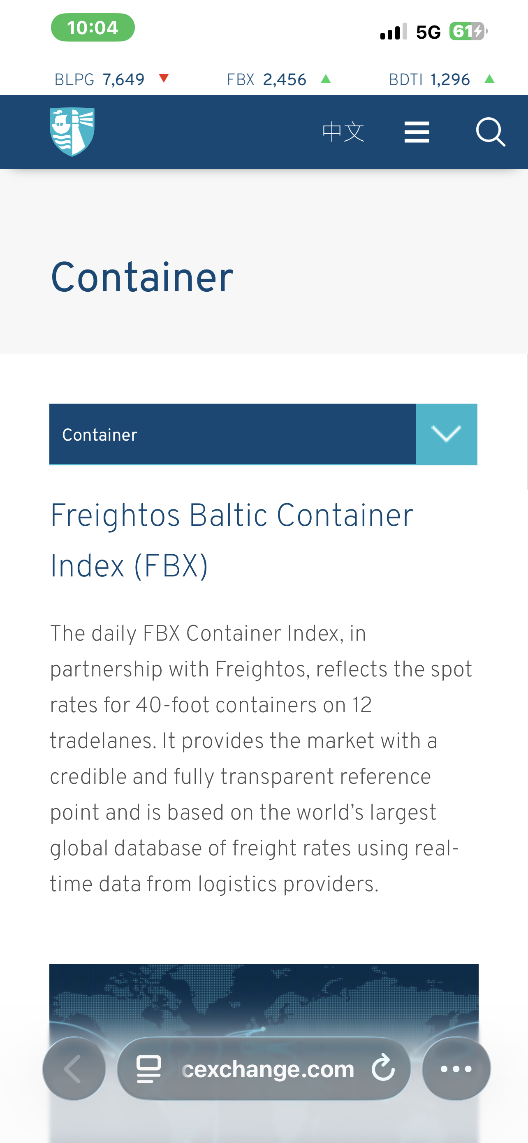The image size is (528, 1143).
Task: Reload the page with refresh icon
Action: point(383,1069)
